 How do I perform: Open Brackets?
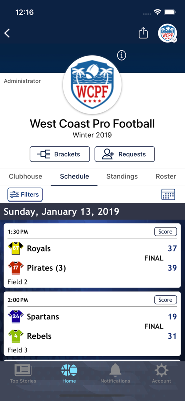click(x=60, y=154)
